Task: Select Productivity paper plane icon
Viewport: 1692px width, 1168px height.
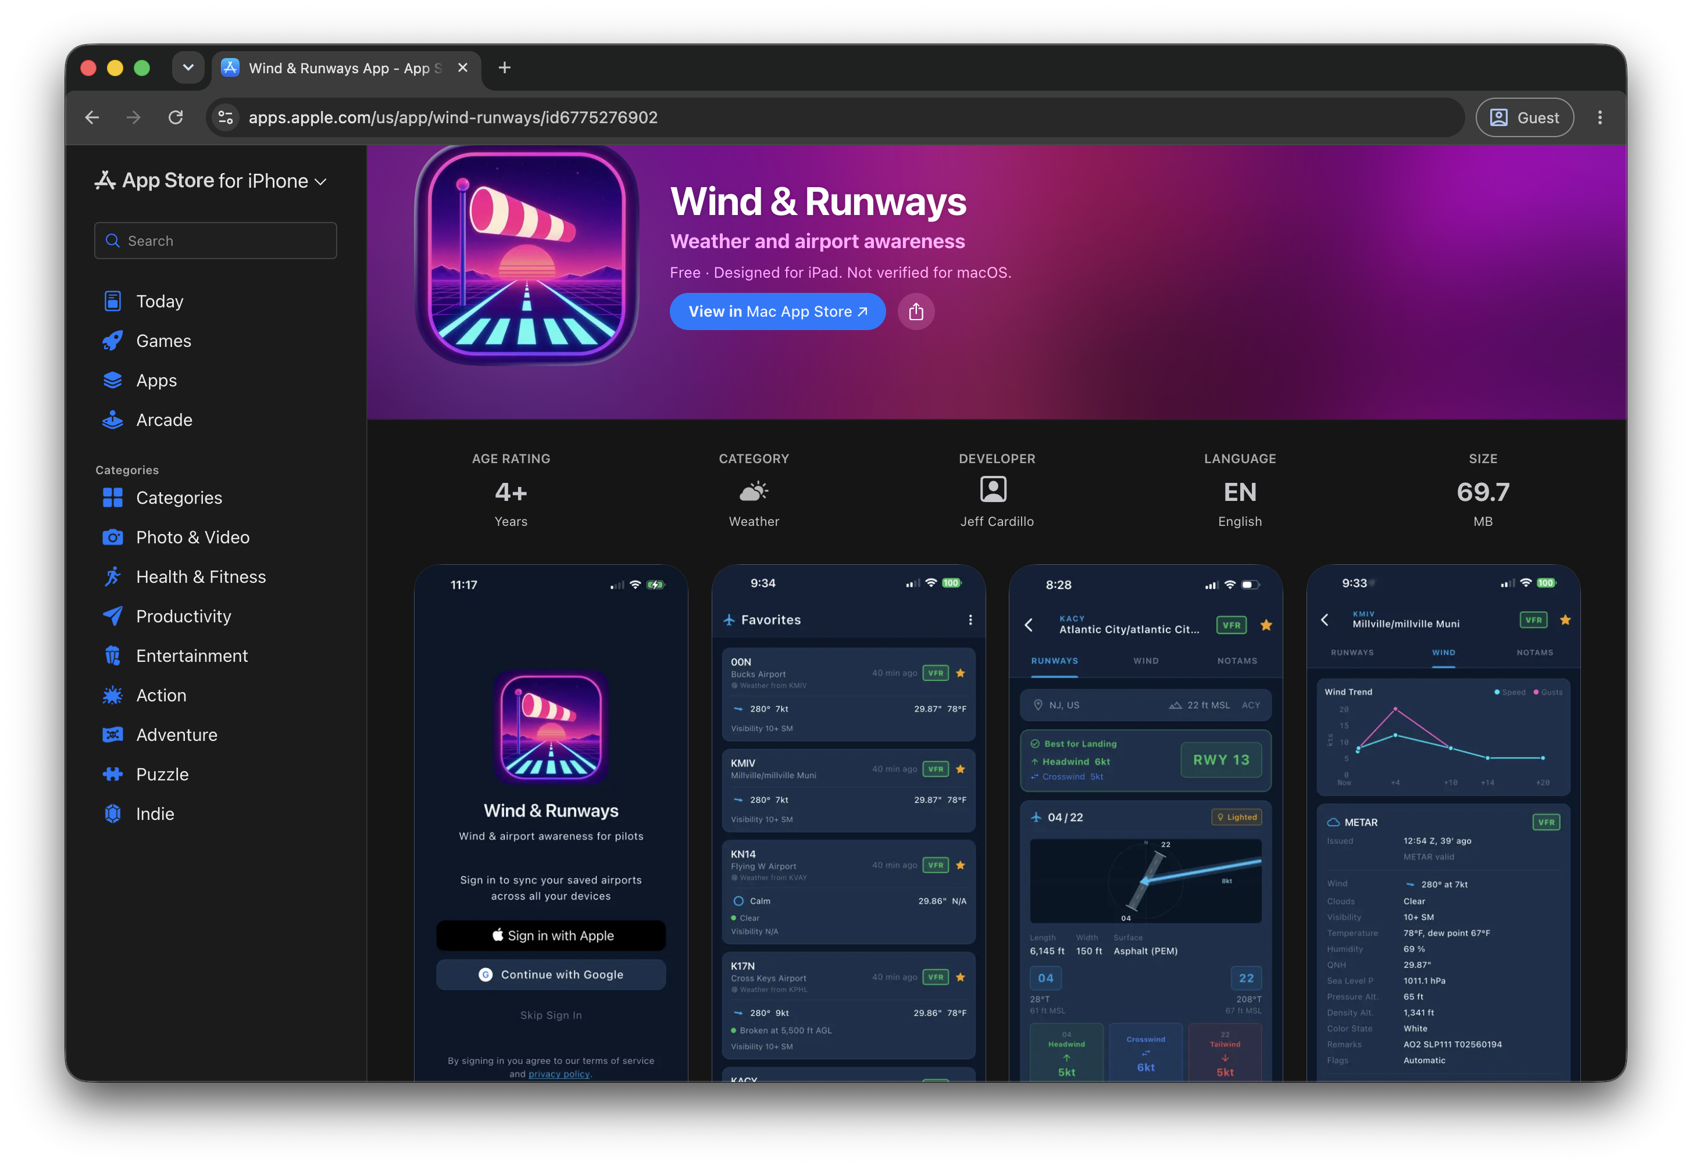Action: [x=112, y=615]
